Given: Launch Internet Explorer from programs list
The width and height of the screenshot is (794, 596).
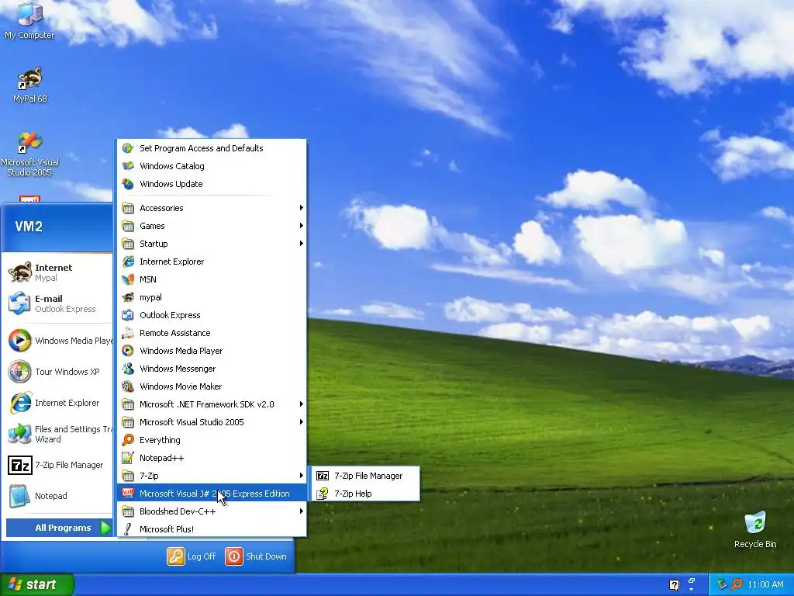Looking at the screenshot, I should pos(212,262).
